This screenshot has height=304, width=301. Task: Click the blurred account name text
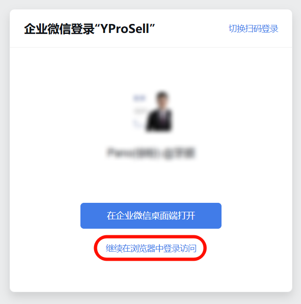click(151, 153)
